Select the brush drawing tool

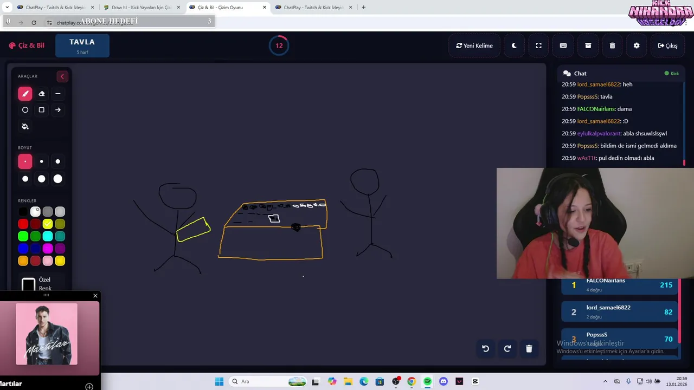25,94
